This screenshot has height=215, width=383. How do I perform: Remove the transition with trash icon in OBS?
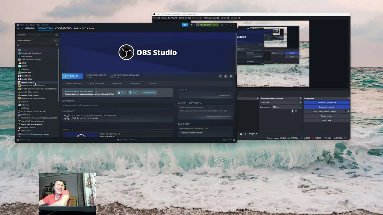coord(296,111)
